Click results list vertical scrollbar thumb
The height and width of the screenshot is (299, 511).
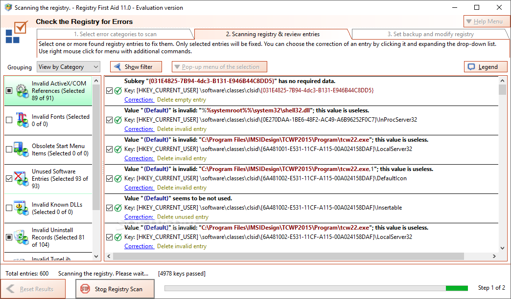click(x=502, y=89)
